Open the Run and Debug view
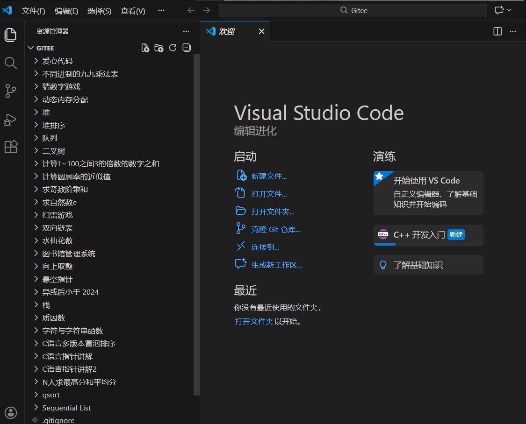This screenshot has height=424, width=526. coord(10,120)
